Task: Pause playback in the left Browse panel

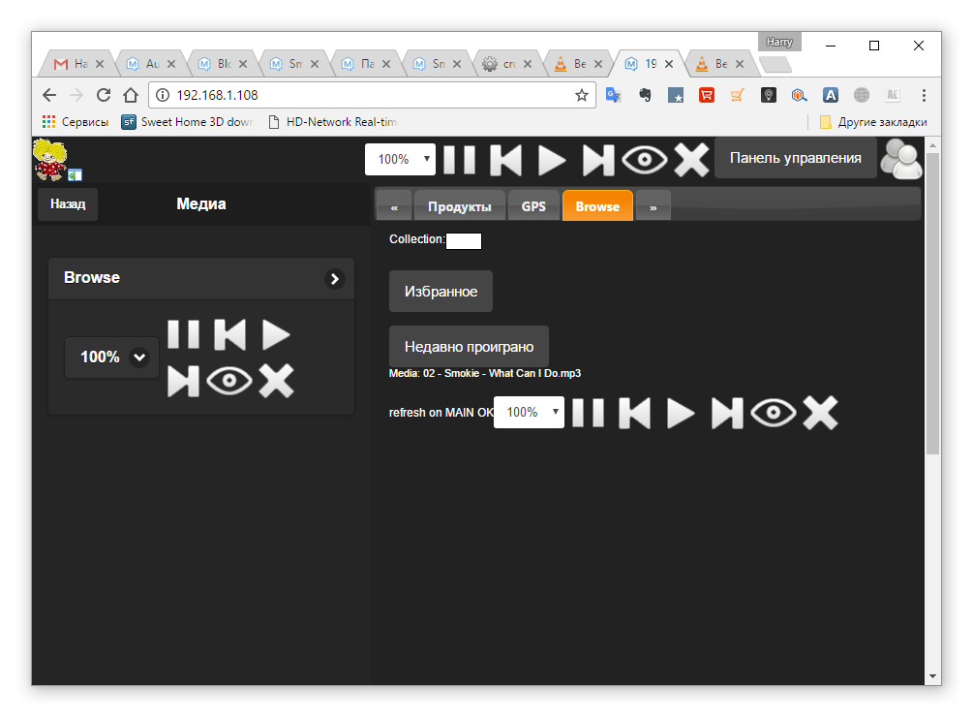Action: point(184,334)
